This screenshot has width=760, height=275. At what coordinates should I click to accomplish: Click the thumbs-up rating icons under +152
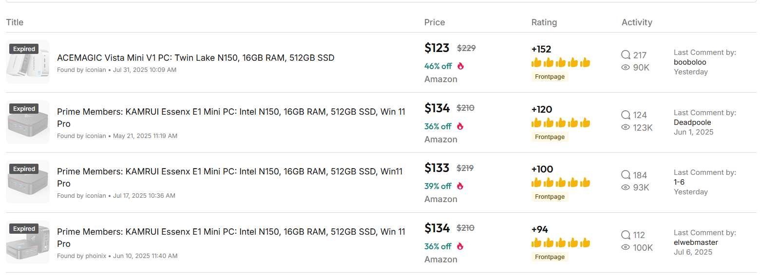tap(561, 63)
